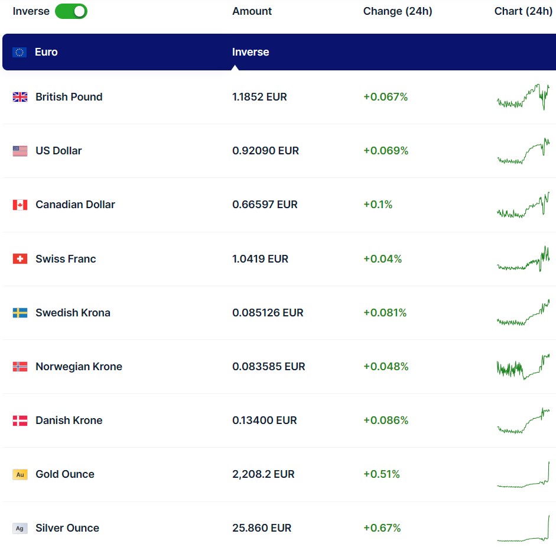The width and height of the screenshot is (556, 547).
Task: Click the US Dollar flag icon
Action: coord(20,151)
